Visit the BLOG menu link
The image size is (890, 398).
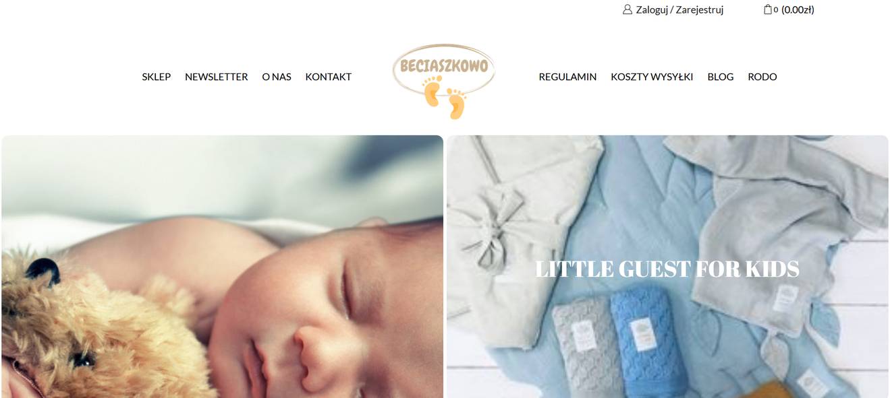(720, 77)
